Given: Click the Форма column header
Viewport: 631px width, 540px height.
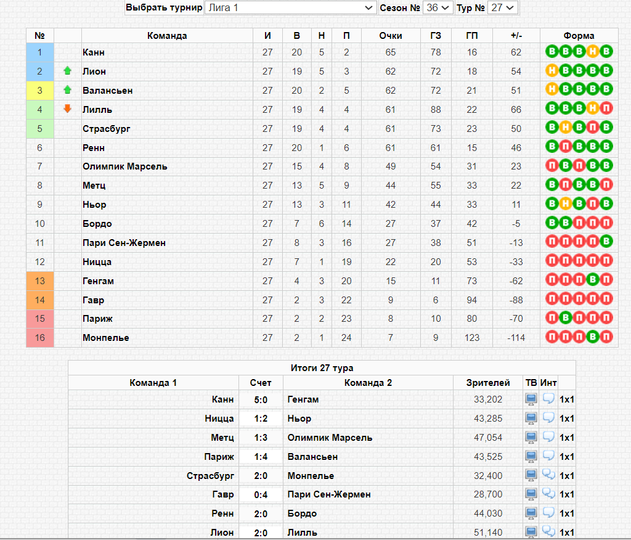Looking at the screenshot, I should pos(579,36).
